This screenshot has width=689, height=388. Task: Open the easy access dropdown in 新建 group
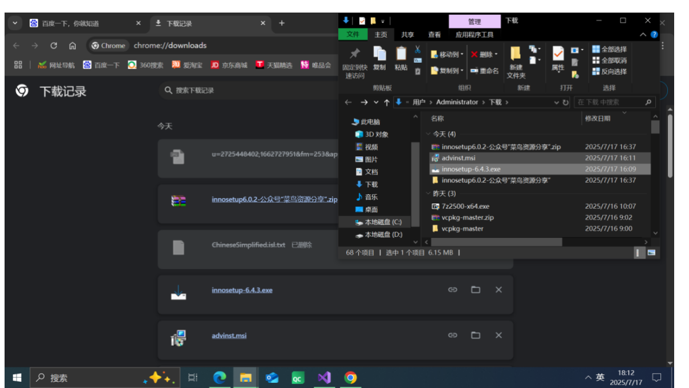[x=534, y=60]
